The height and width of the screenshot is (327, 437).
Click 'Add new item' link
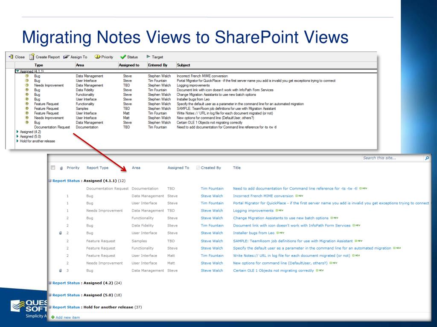click(x=68, y=317)
